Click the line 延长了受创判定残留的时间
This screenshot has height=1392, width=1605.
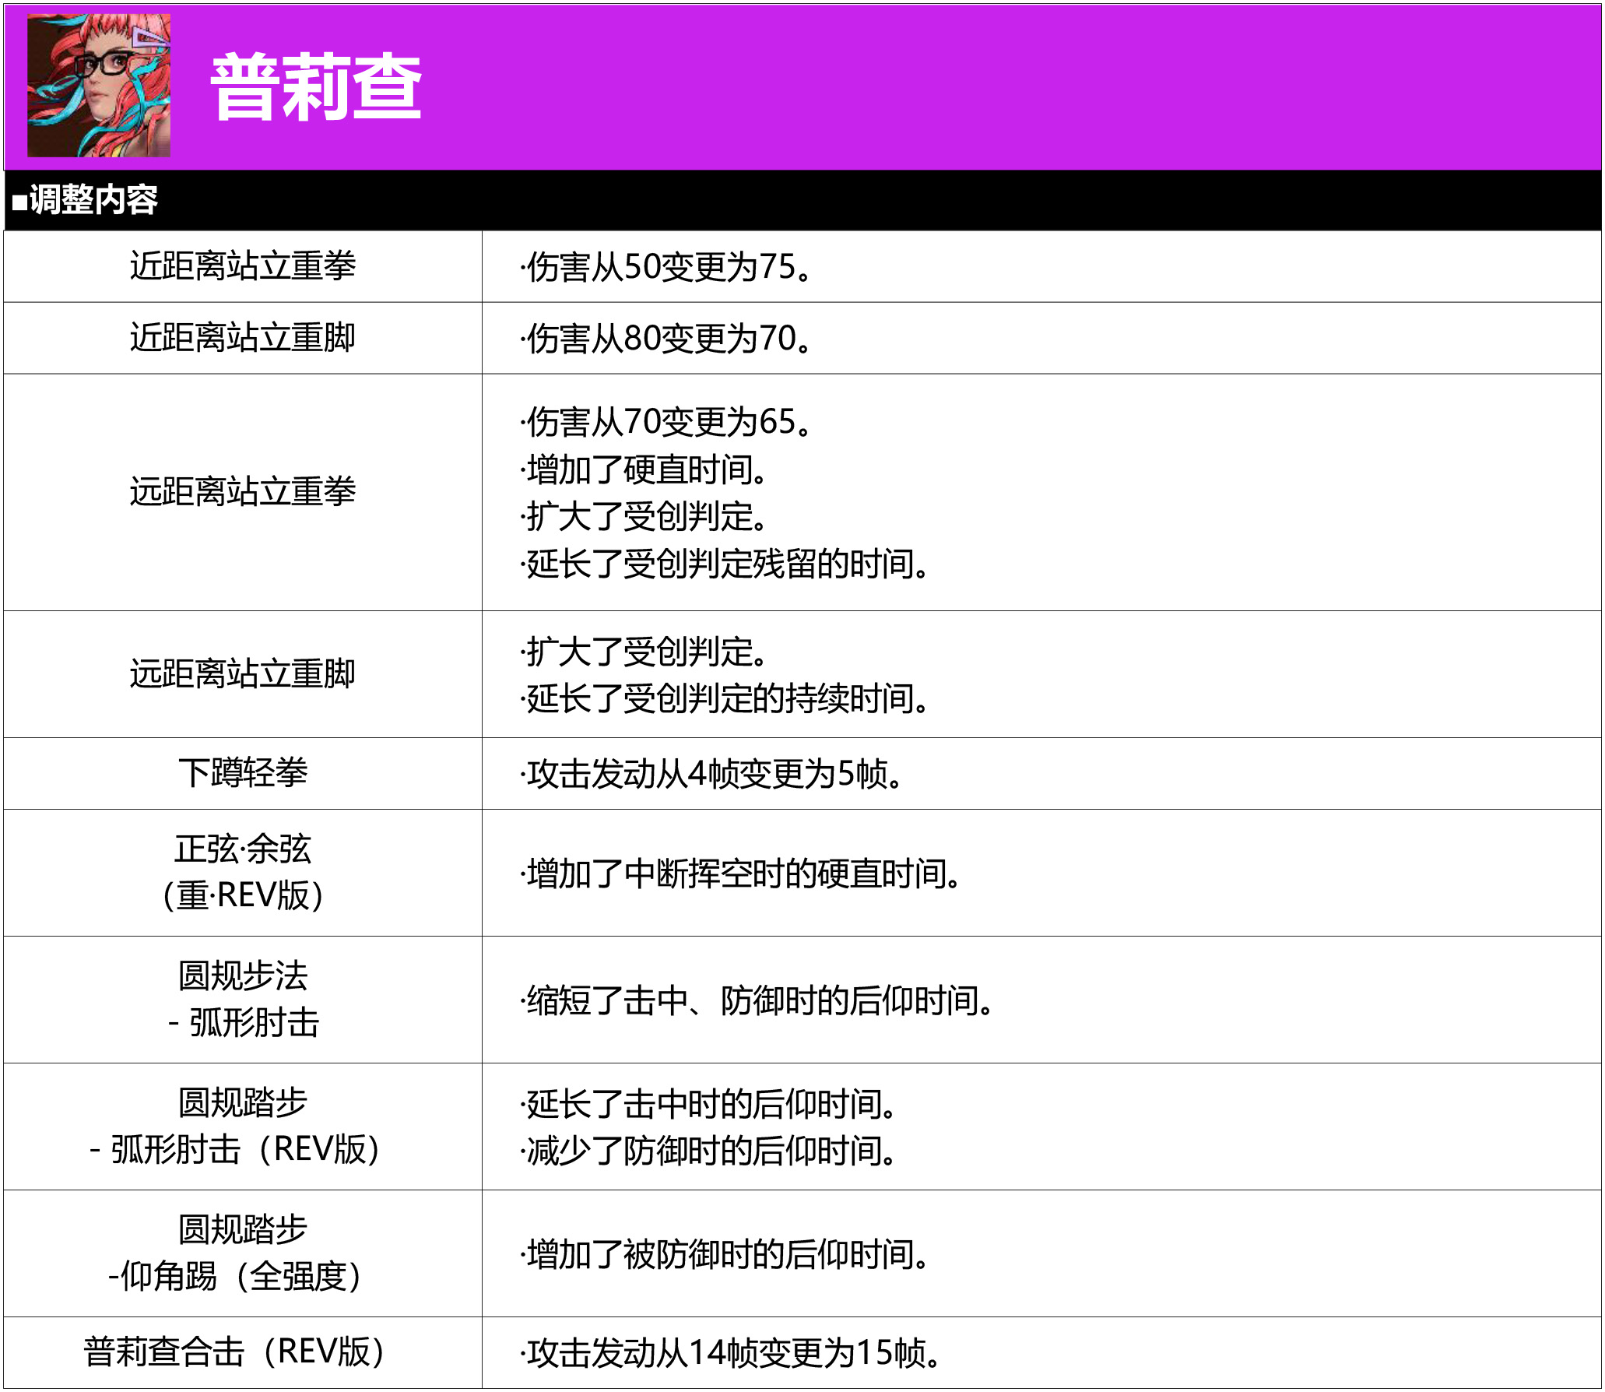pyautogui.click(x=725, y=564)
